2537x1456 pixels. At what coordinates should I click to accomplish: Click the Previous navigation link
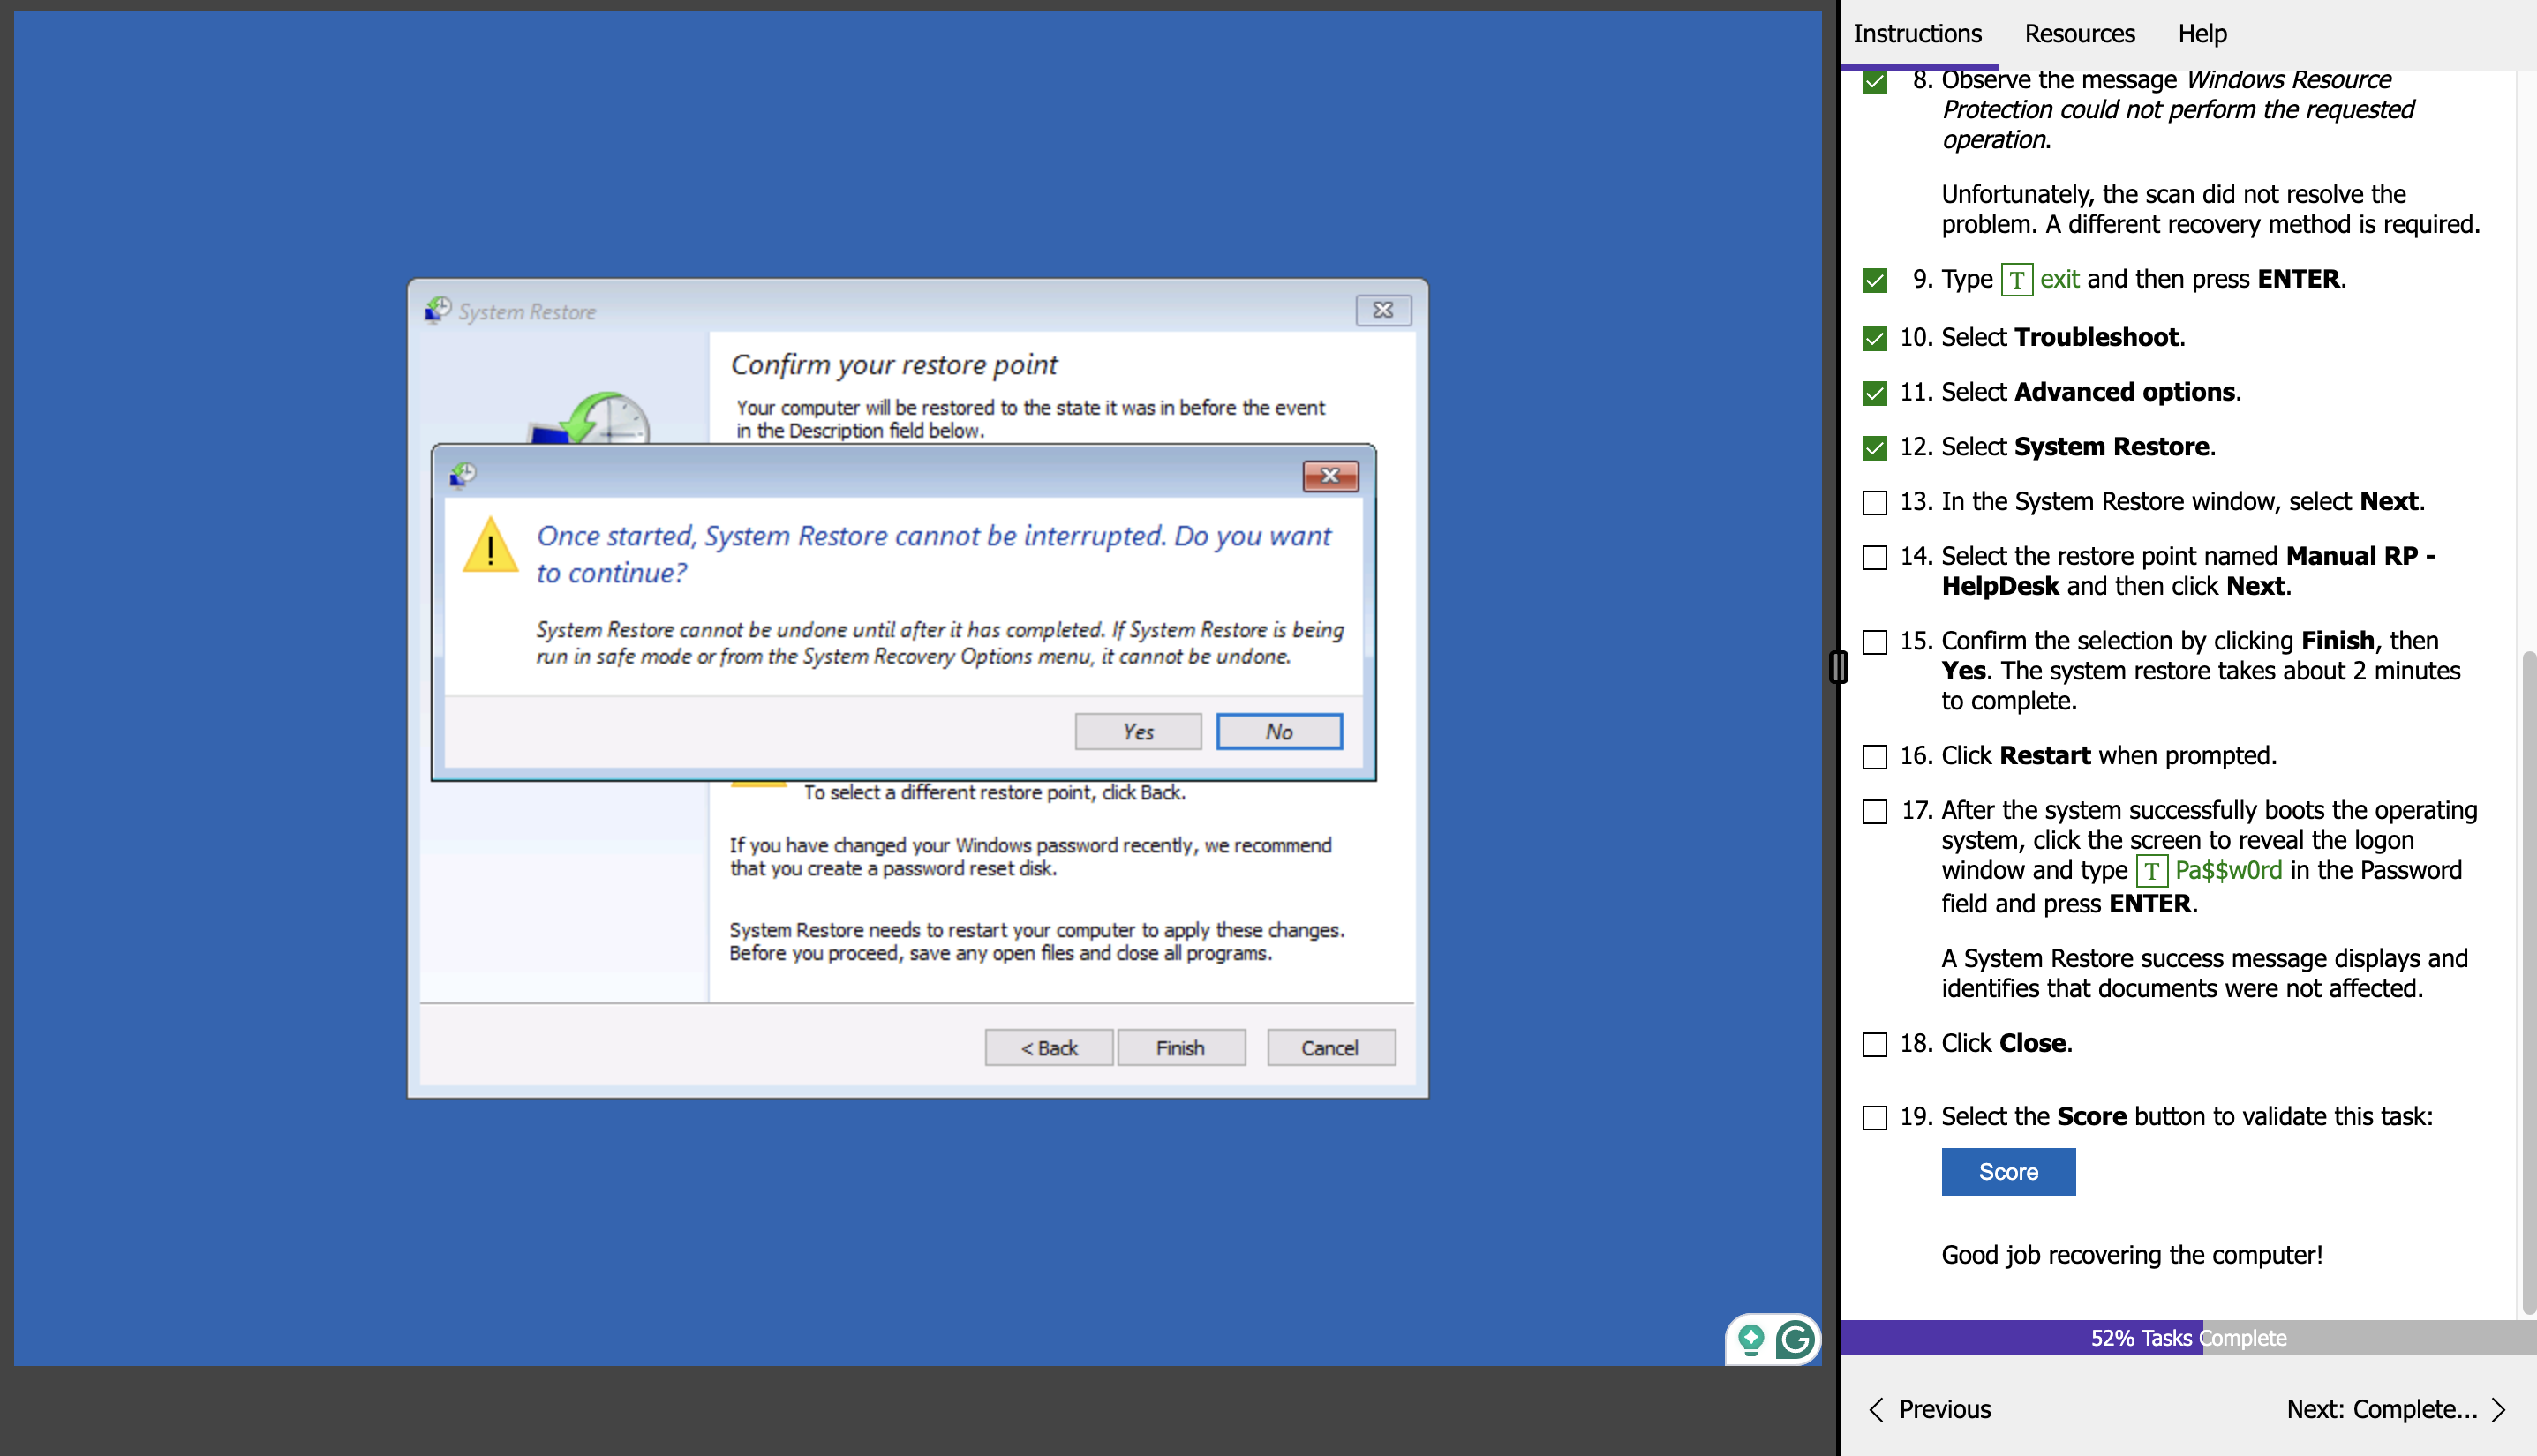tap(1944, 1409)
